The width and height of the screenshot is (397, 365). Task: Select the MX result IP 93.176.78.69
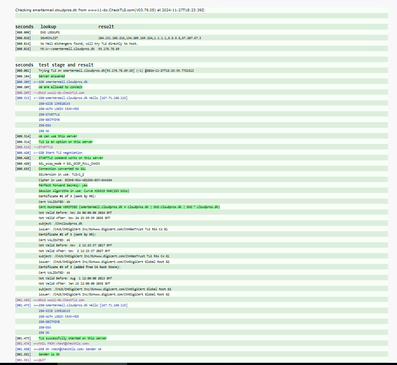(109, 49)
